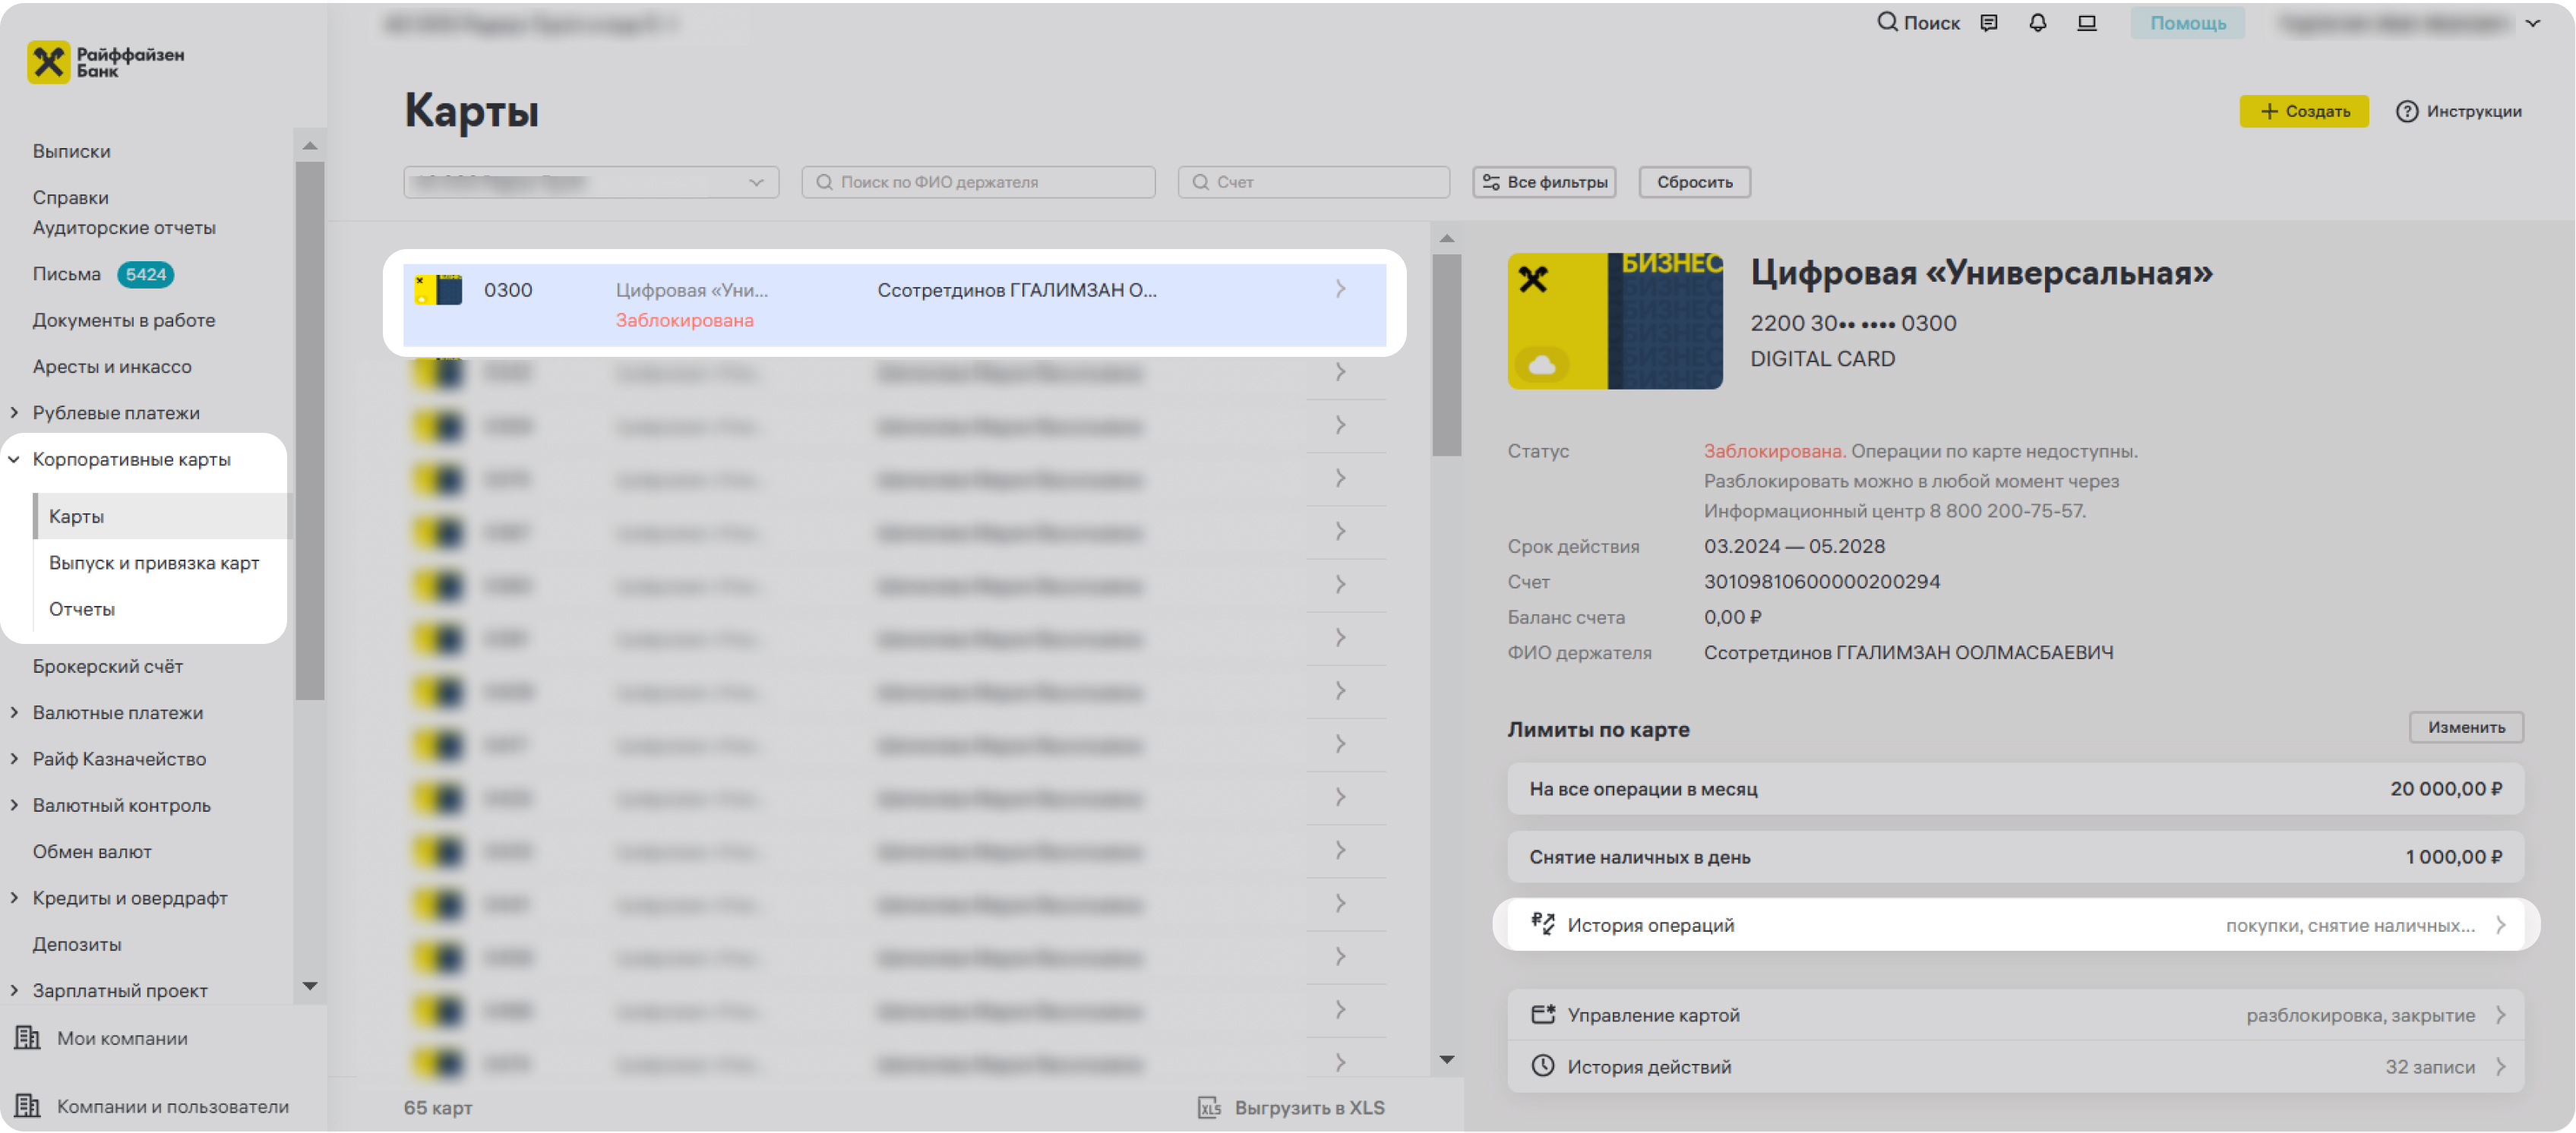Viewport: 2576px width, 1133px height.
Task: Open Документы в работе in the sidebar
Action: click(124, 320)
